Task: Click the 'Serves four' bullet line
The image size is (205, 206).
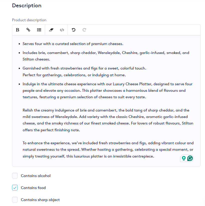Action: [73, 44]
